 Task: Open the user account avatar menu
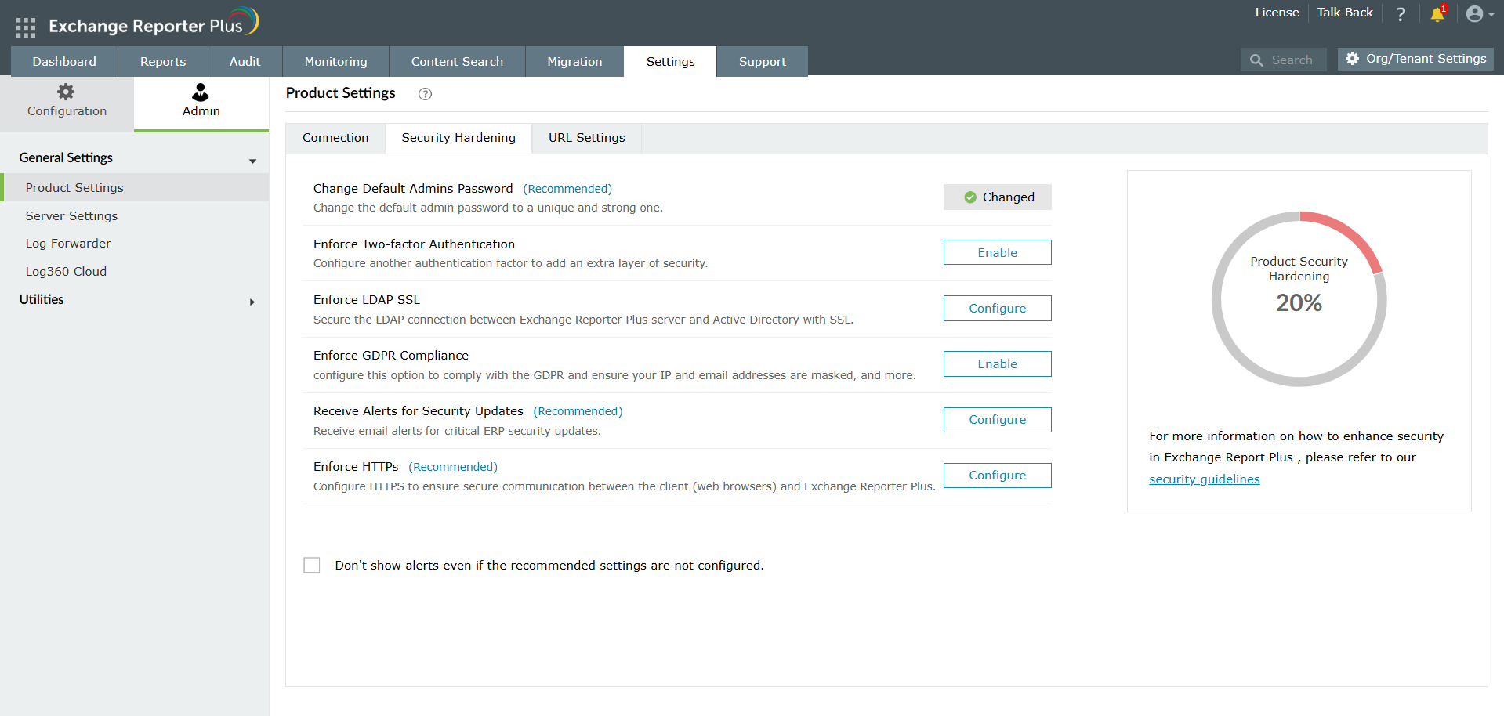coord(1480,13)
